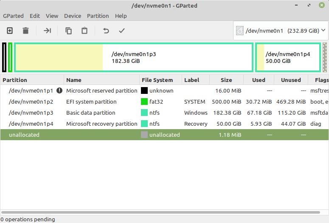329x223 pixels.
Task: Open the /dev/nvme0n1 device selector dropdown
Action: [x=281, y=31]
